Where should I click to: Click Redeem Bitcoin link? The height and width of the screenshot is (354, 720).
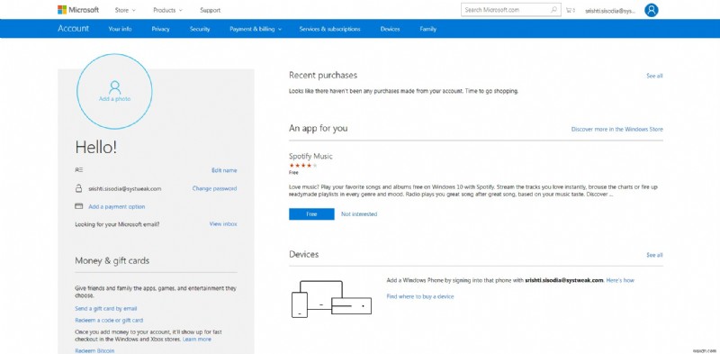[x=94, y=350]
